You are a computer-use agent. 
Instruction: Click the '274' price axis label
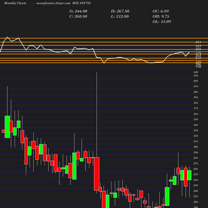[x=196, y=163]
